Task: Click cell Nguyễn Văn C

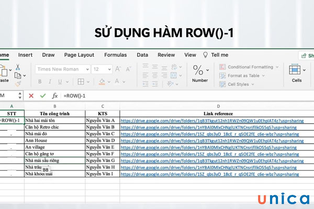Action: click(103, 134)
